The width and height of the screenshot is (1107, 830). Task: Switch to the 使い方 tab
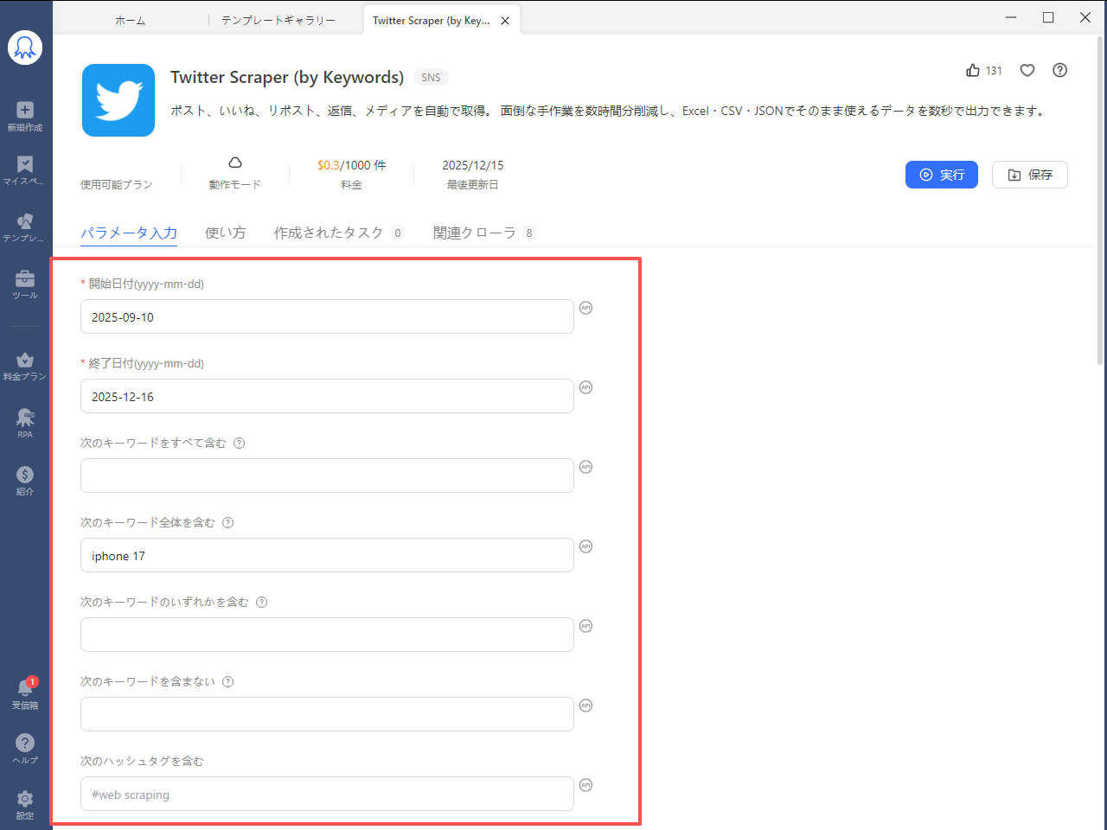[225, 233]
